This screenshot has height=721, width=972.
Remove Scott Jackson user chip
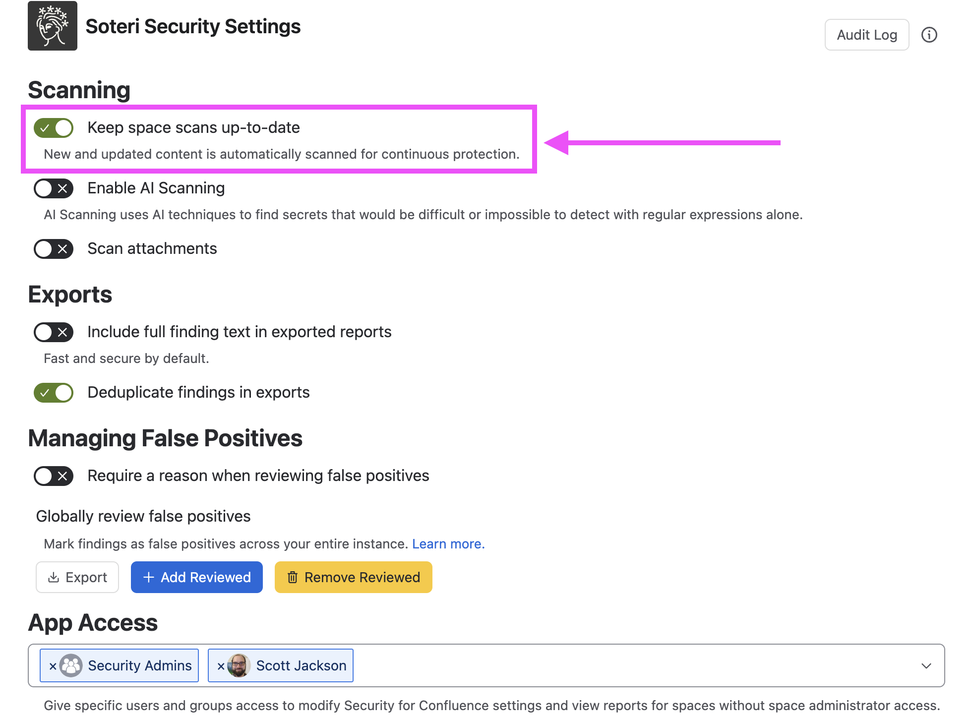coord(220,666)
